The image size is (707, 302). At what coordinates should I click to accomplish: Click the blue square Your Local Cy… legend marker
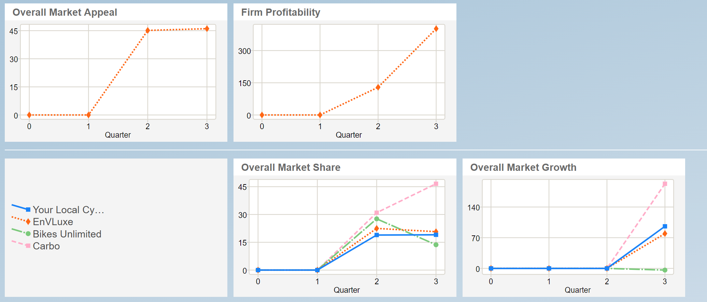[28, 209]
